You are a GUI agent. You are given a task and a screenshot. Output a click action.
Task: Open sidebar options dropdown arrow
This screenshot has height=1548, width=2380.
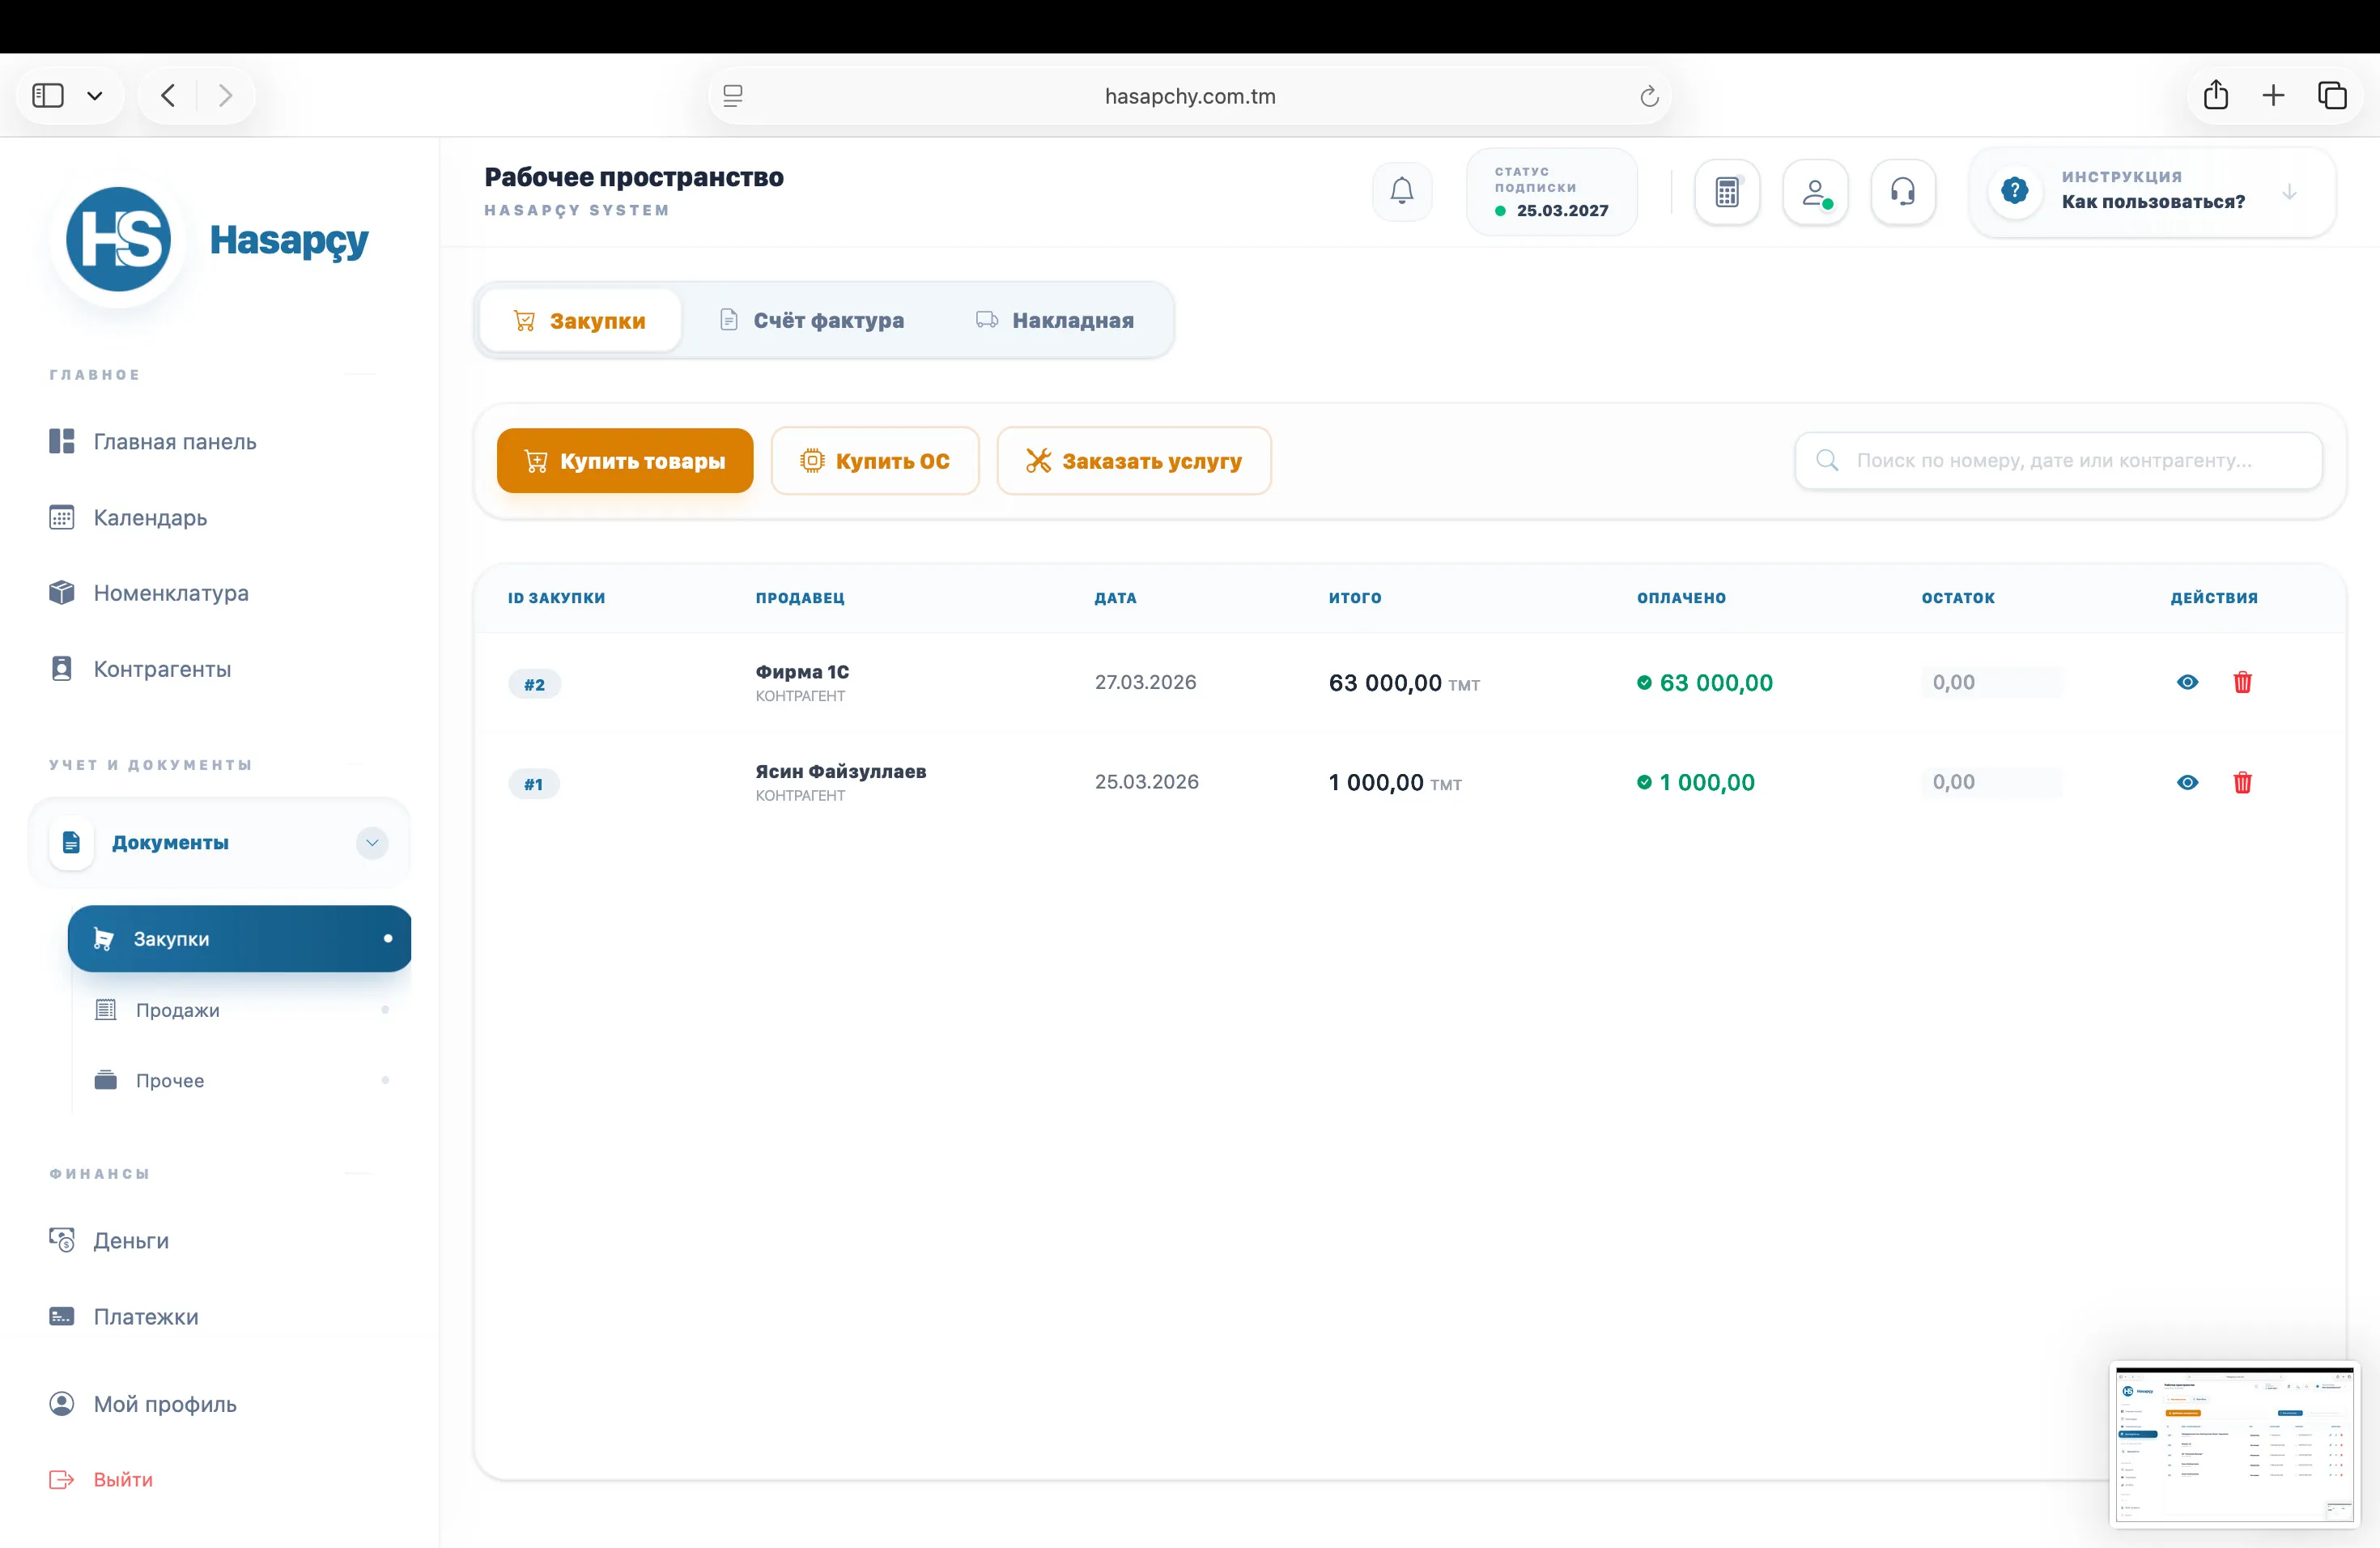click(x=95, y=96)
